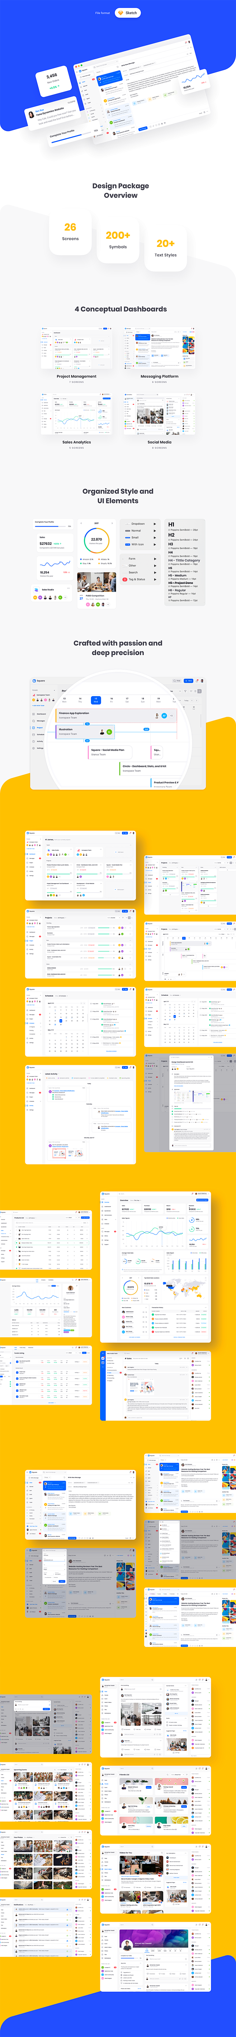Click the red Tag & Status icon

(125, 580)
